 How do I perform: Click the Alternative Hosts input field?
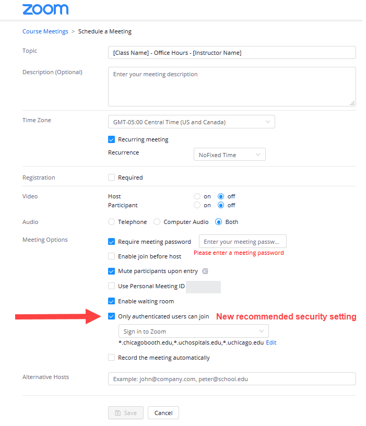click(232, 378)
